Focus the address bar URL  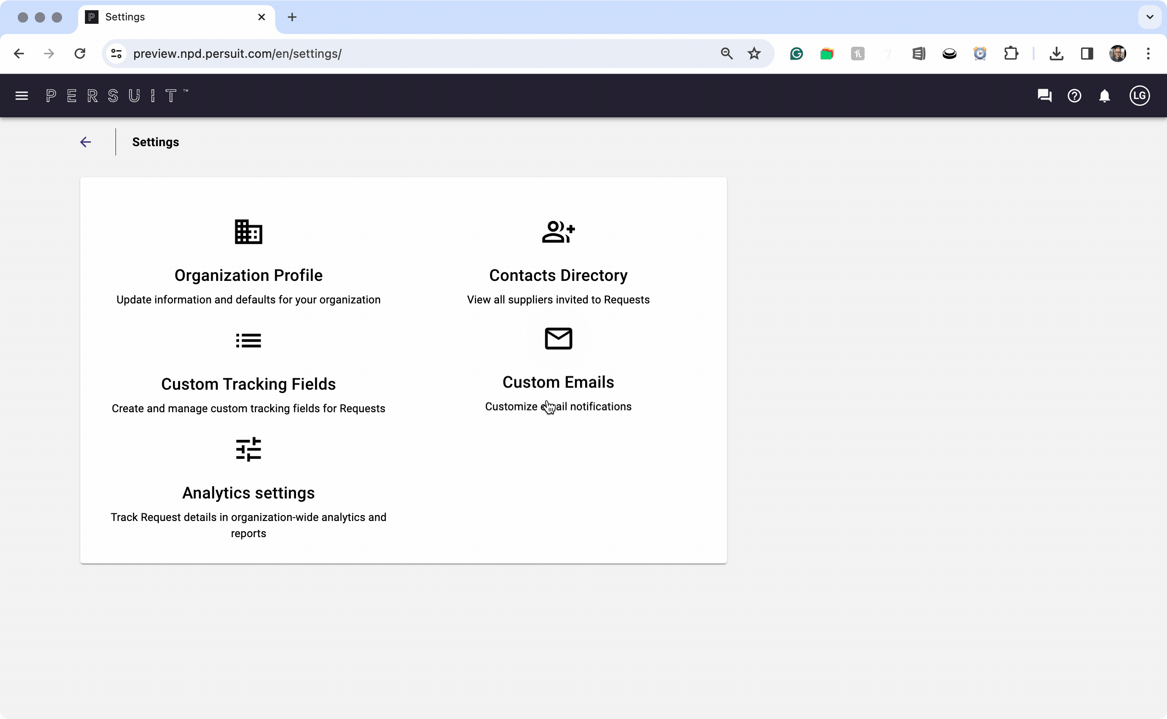pos(237,53)
